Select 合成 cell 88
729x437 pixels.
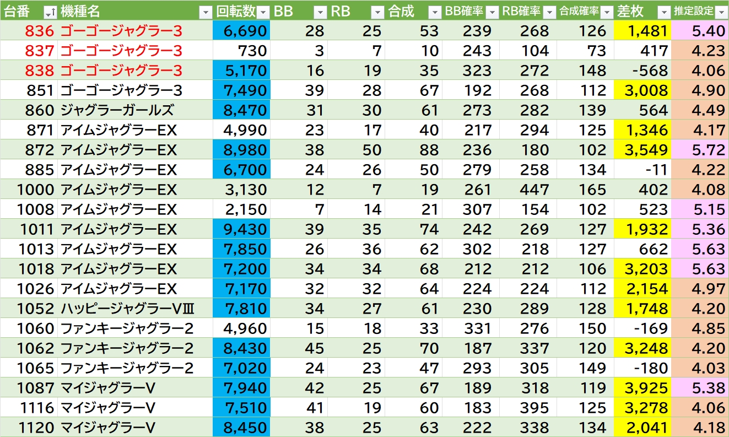413,150
